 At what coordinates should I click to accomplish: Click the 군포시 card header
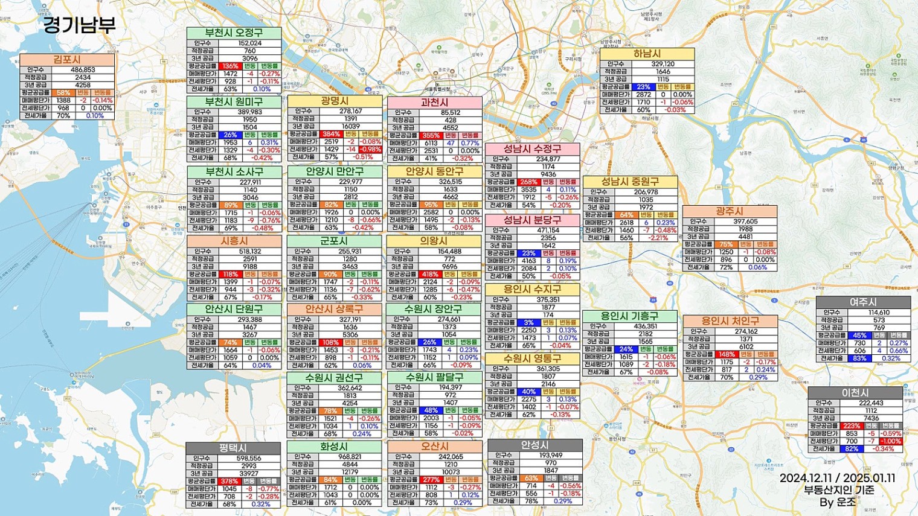pyautogui.click(x=334, y=241)
